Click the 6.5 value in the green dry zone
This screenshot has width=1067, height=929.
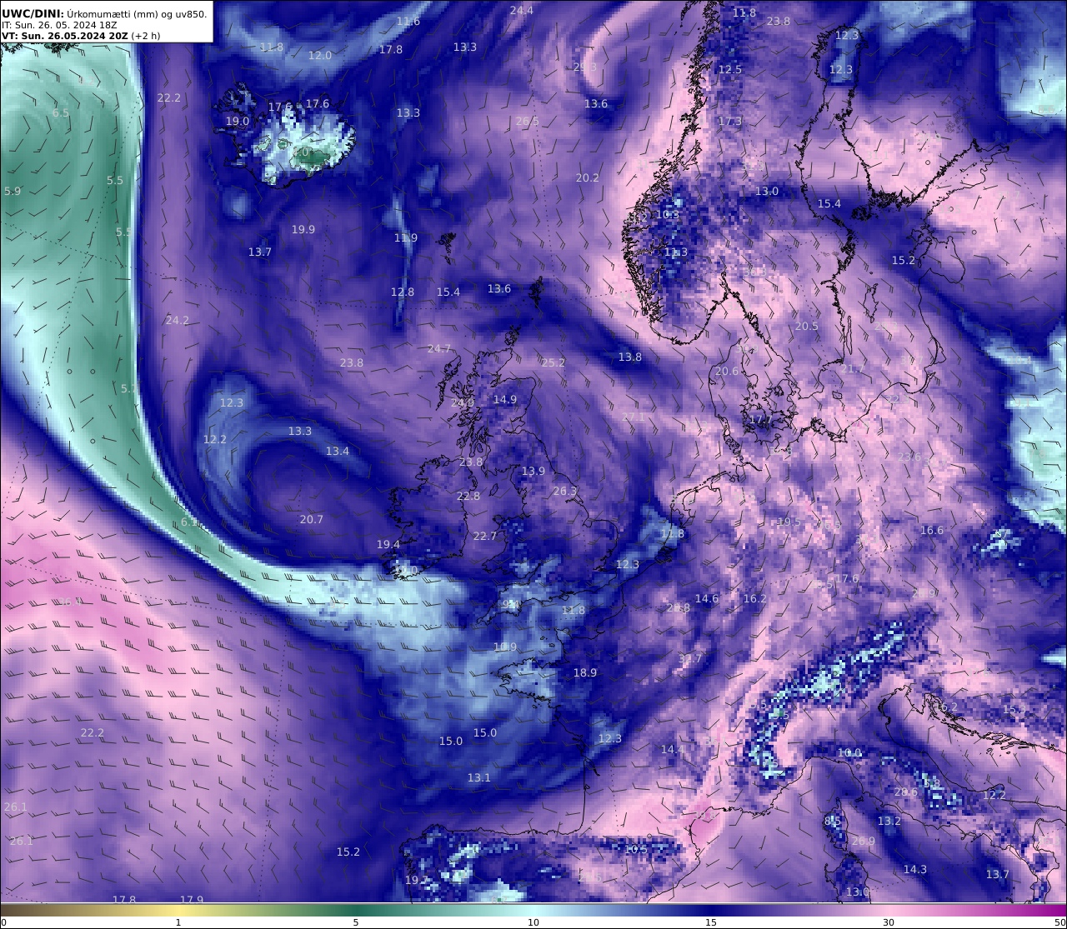61,112
